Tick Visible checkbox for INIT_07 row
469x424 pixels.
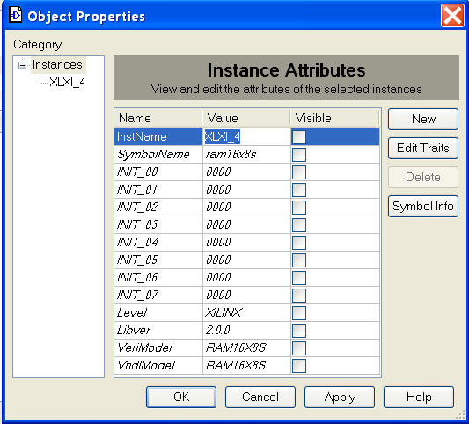point(299,296)
